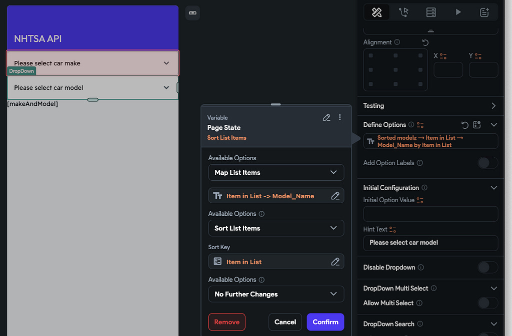Click Define Options variable icon
Screen dimensions: 512x336
(420, 125)
